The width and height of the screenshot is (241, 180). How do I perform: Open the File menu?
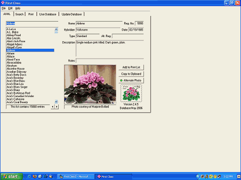tap(4, 8)
